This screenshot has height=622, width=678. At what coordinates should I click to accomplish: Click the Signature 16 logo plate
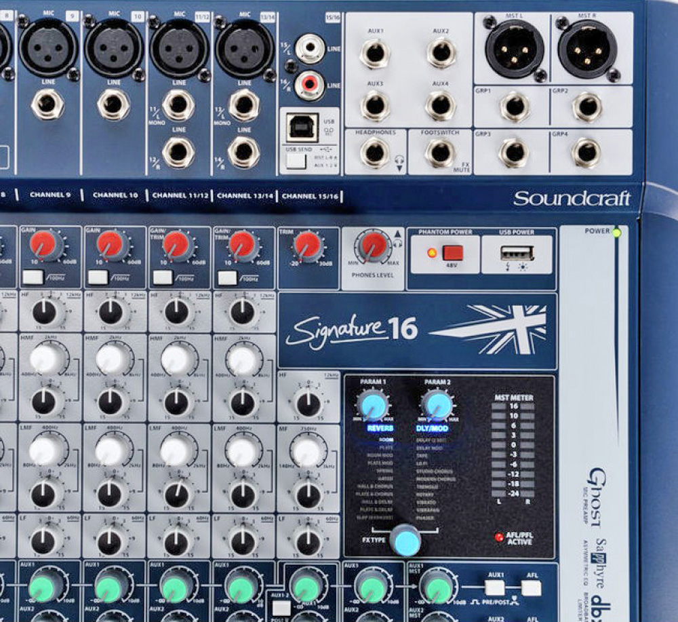(417, 330)
